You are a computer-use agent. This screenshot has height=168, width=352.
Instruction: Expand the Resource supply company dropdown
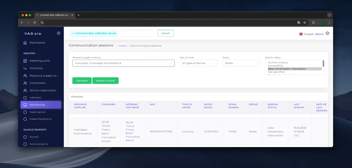(123, 63)
